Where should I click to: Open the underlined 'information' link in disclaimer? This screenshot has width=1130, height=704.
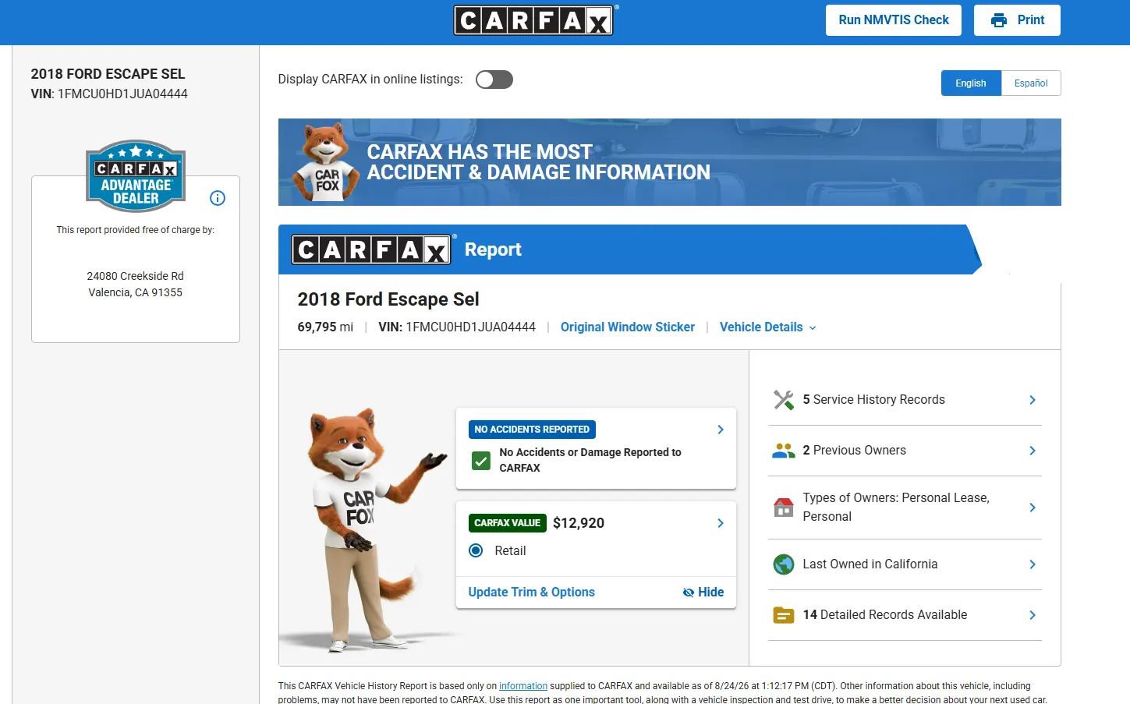tap(523, 686)
